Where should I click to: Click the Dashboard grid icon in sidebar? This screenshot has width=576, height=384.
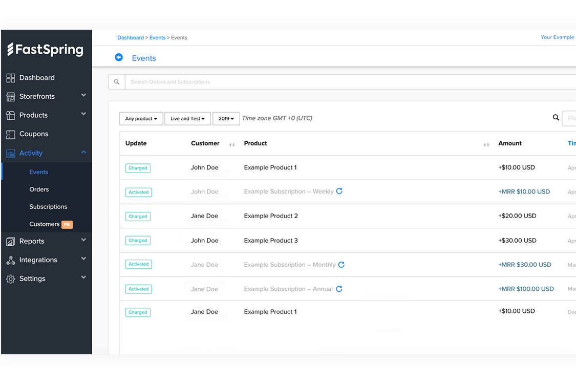coord(10,78)
